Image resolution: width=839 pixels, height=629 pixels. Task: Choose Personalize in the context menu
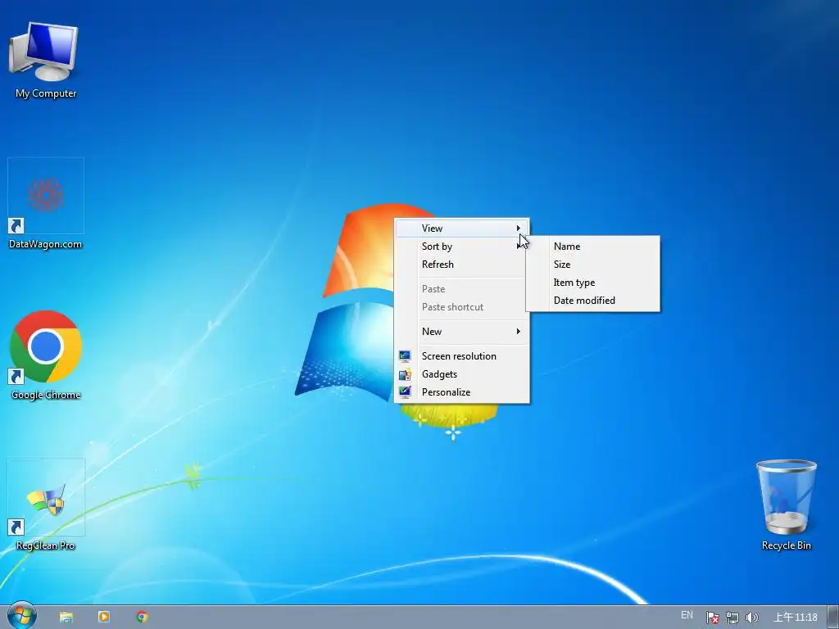462,392
